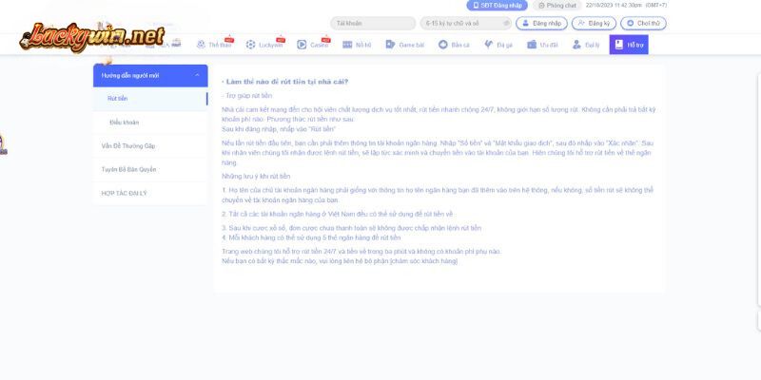Select Rút tiền in sidebar
761x380 pixels.
coord(150,99)
